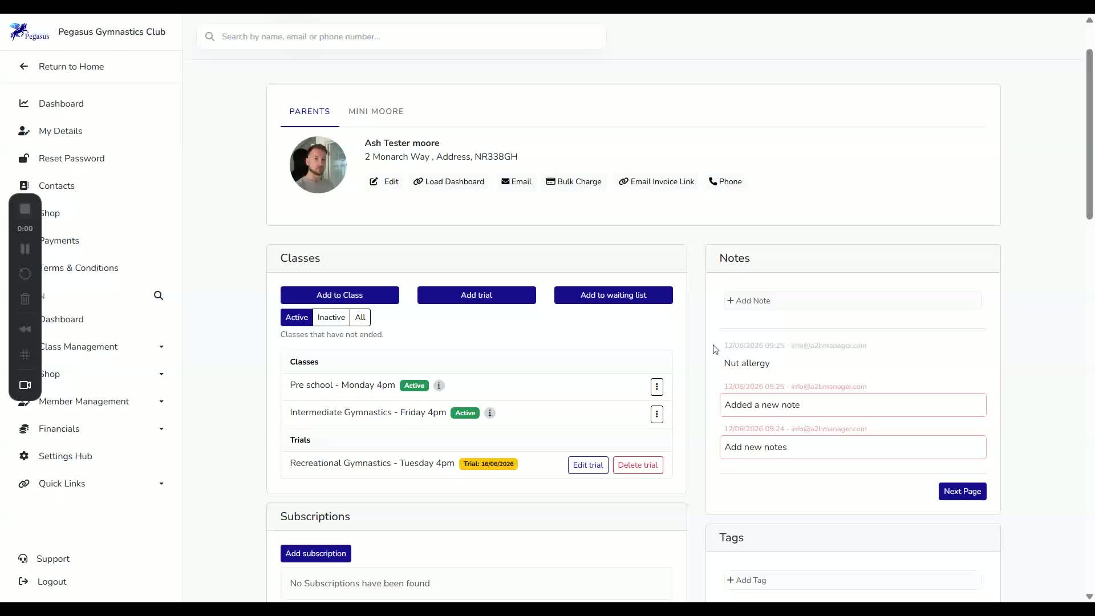Image resolution: width=1095 pixels, height=616 pixels.
Task: Click Edit trial for Recreational Gymnastics
Action: coord(588,465)
